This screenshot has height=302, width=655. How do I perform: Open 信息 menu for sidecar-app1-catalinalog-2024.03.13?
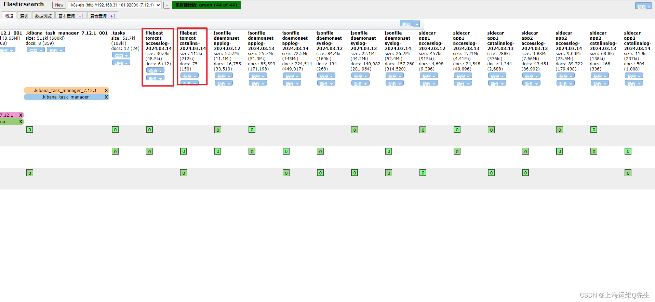(x=497, y=76)
